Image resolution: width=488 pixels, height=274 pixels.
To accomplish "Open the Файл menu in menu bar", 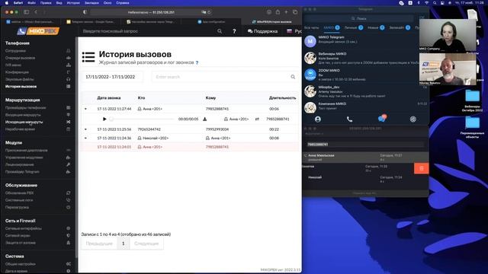I will point(31,3).
